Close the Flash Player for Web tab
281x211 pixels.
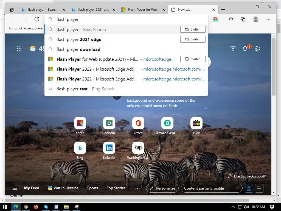click(164, 10)
